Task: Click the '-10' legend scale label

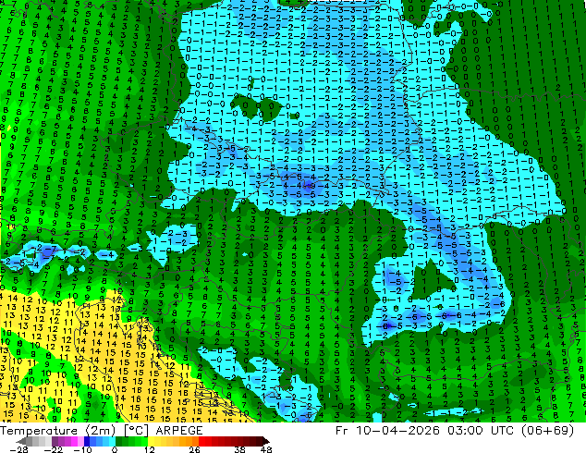Action: (x=82, y=449)
